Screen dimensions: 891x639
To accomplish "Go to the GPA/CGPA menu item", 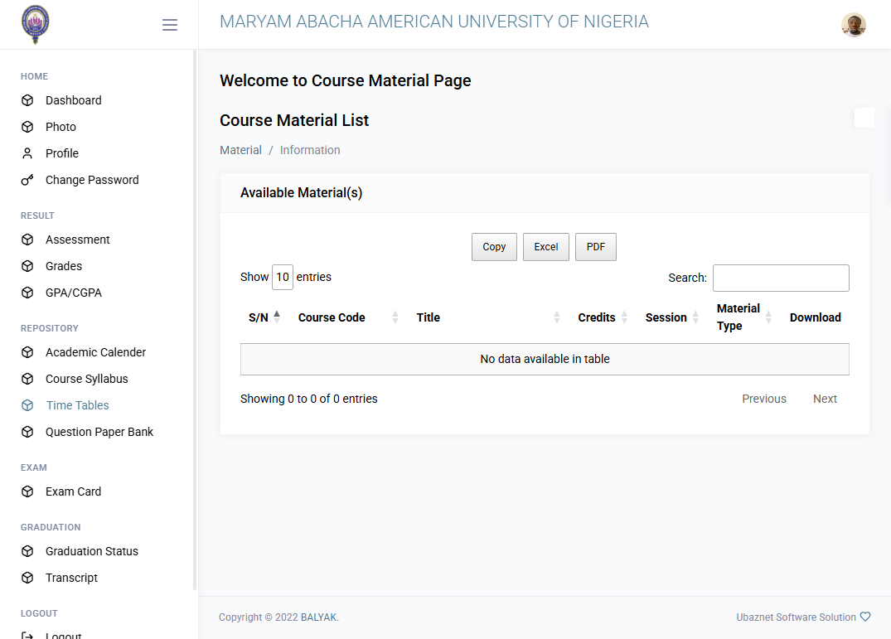I will (73, 293).
